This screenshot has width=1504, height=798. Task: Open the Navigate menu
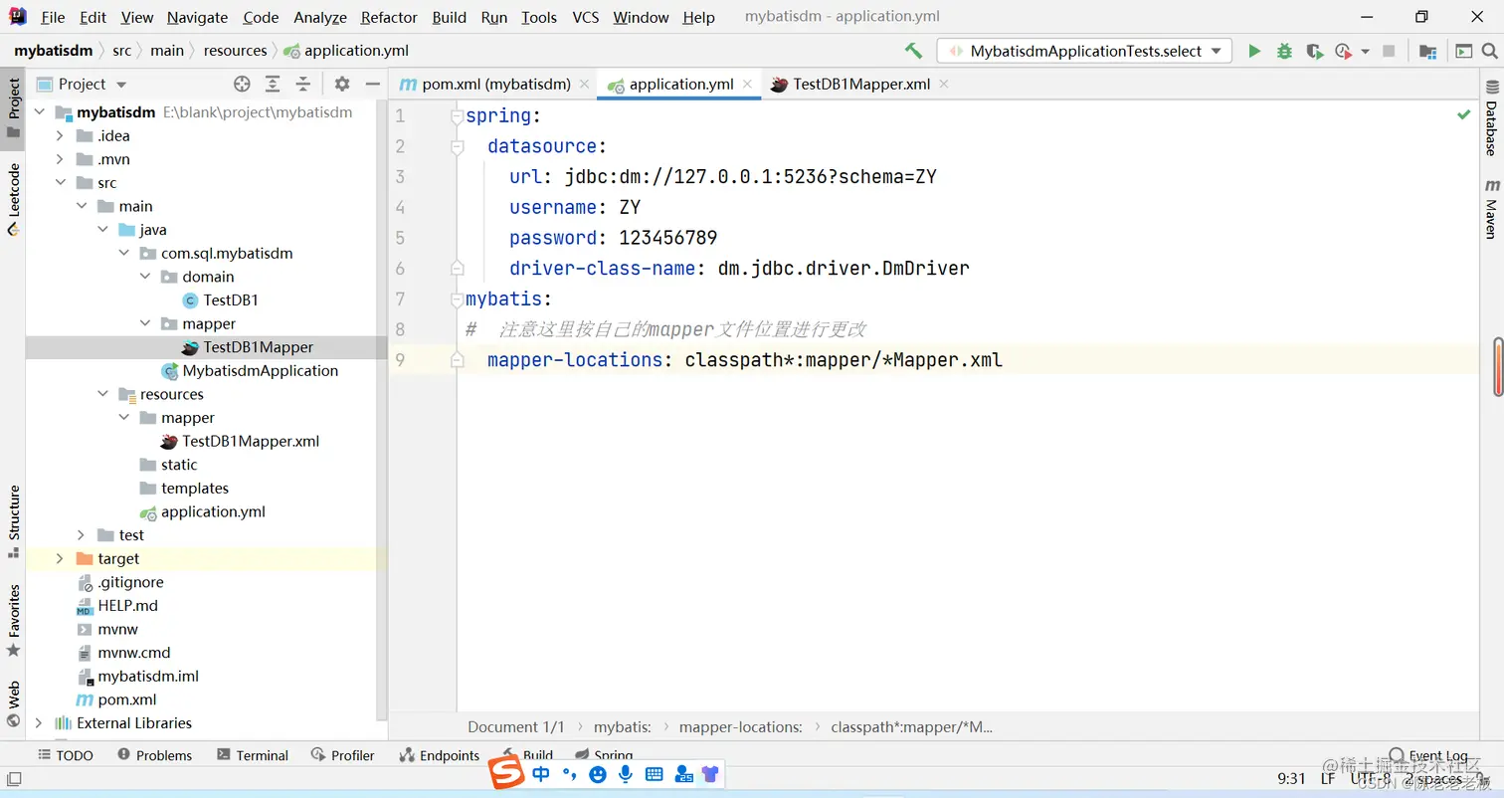pyautogui.click(x=197, y=17)
